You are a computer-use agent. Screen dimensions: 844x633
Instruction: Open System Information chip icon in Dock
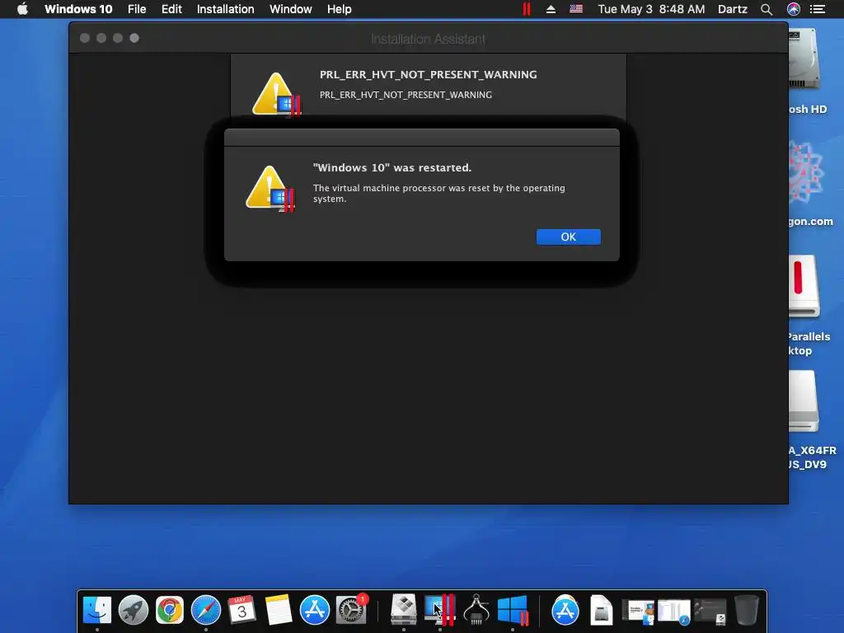(476, 610)
